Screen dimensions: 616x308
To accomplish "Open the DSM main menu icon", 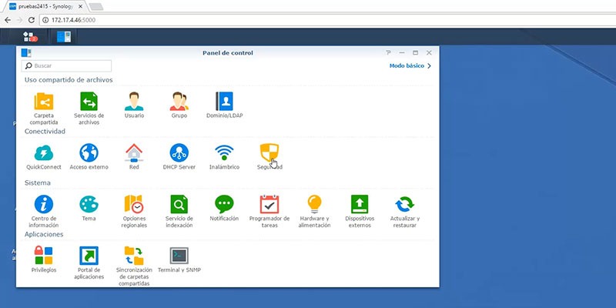I will 29,37.
